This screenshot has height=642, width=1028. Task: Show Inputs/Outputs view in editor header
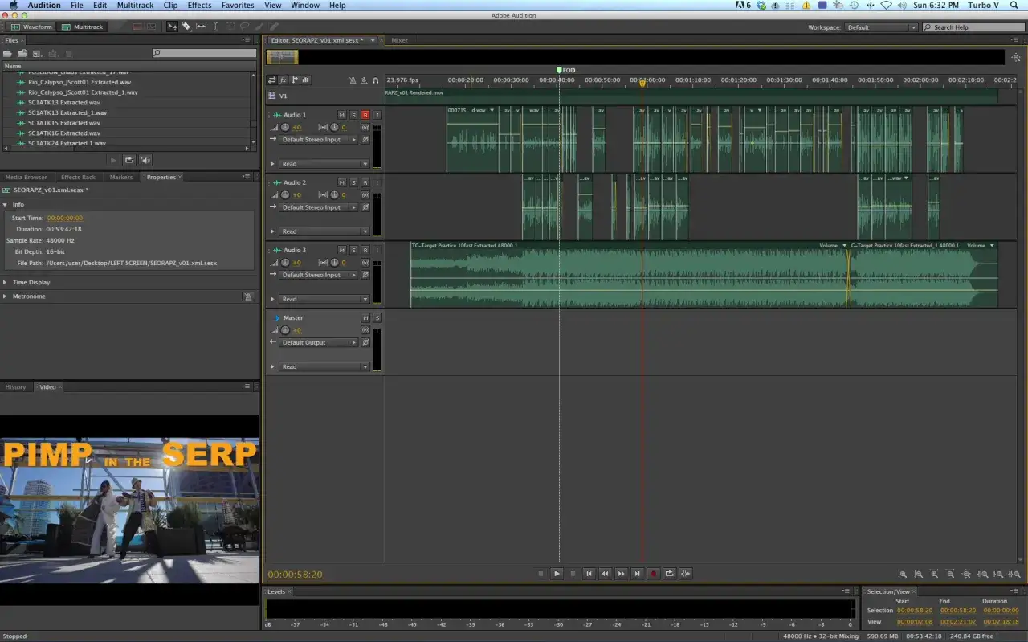coord(271,80)
